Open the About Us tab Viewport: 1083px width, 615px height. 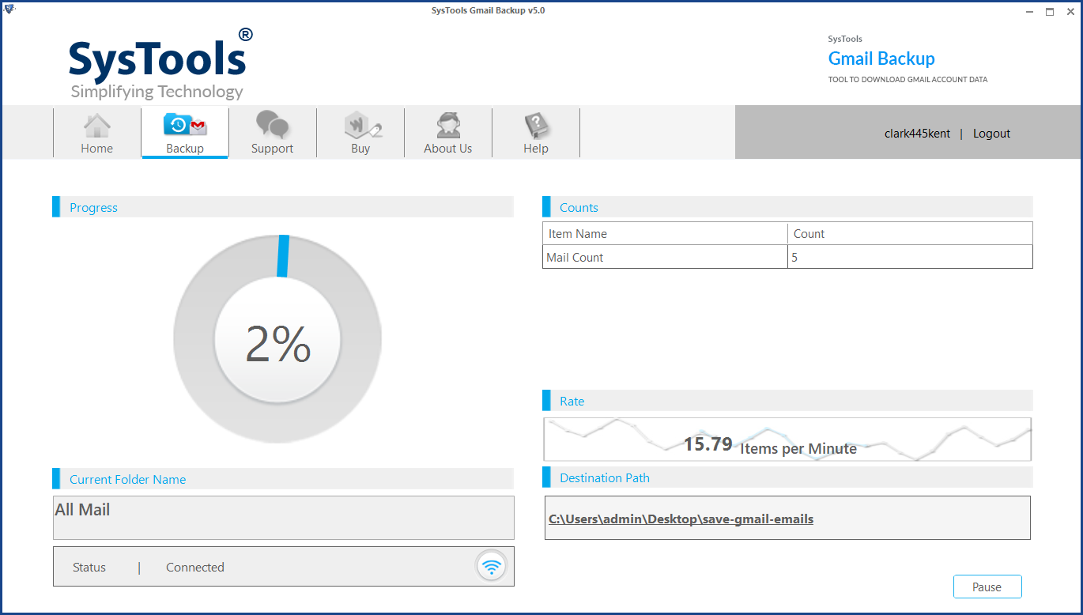click(x=447, y=133)
